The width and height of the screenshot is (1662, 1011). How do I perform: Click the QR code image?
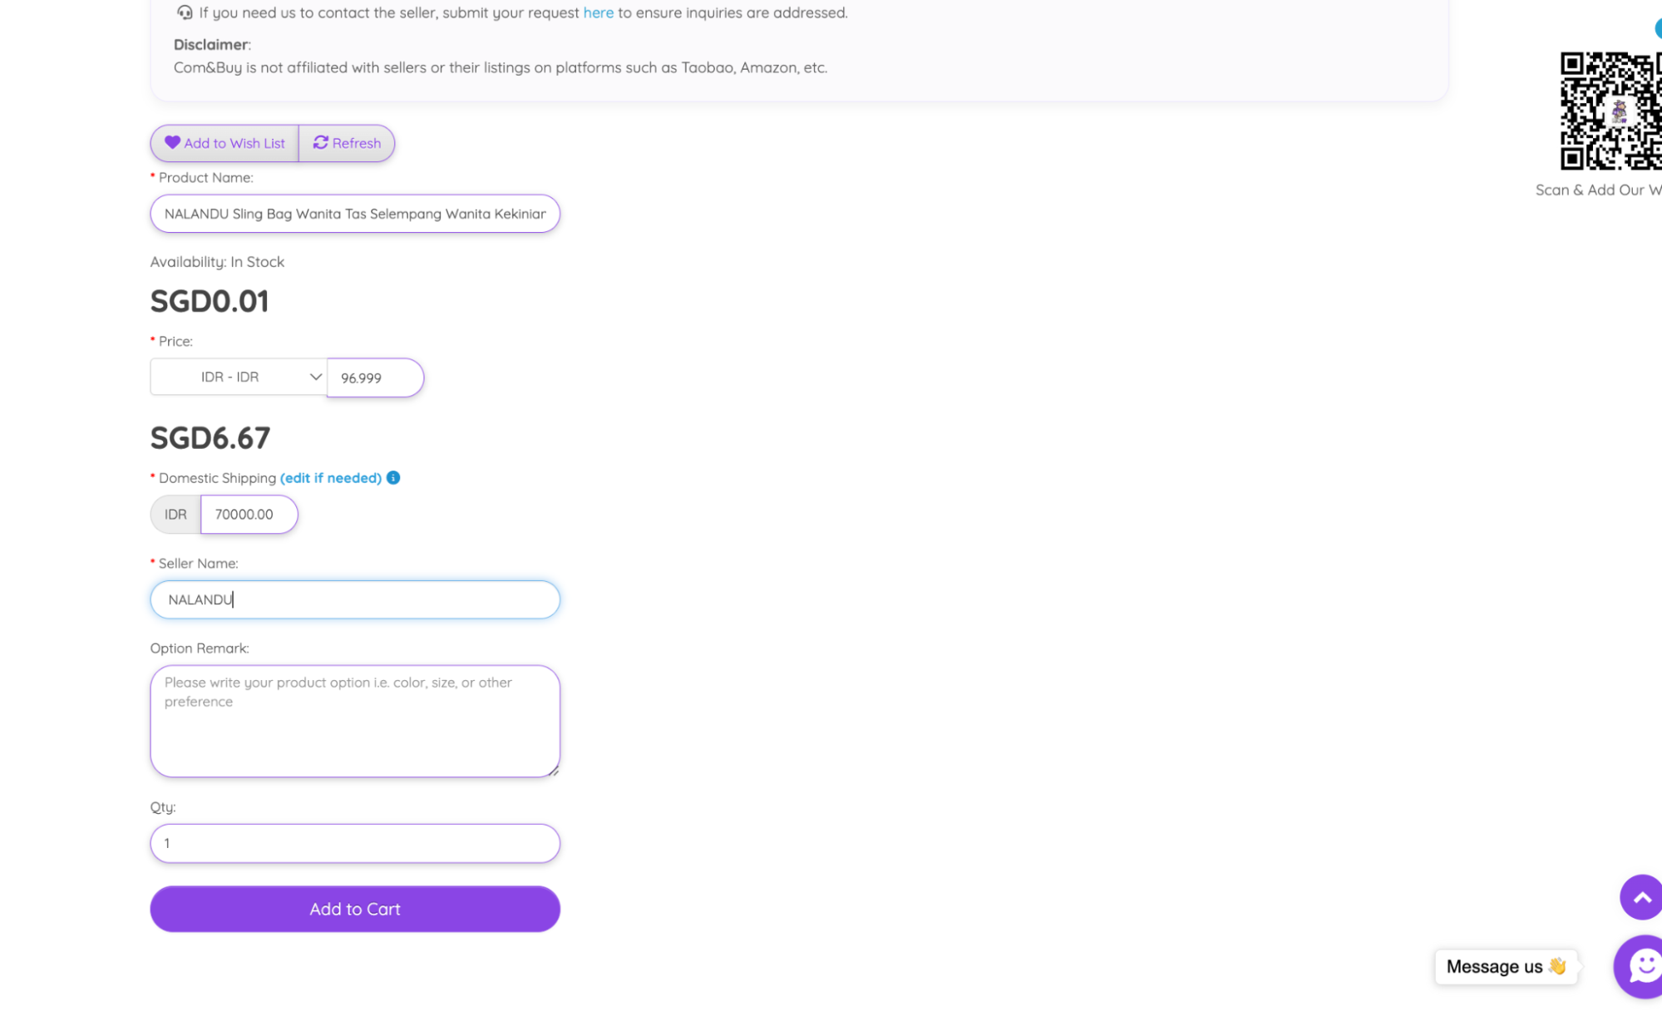click(1610, 111)
